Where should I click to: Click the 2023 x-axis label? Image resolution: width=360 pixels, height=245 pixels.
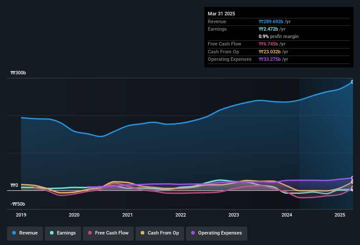tap(234, 215)
